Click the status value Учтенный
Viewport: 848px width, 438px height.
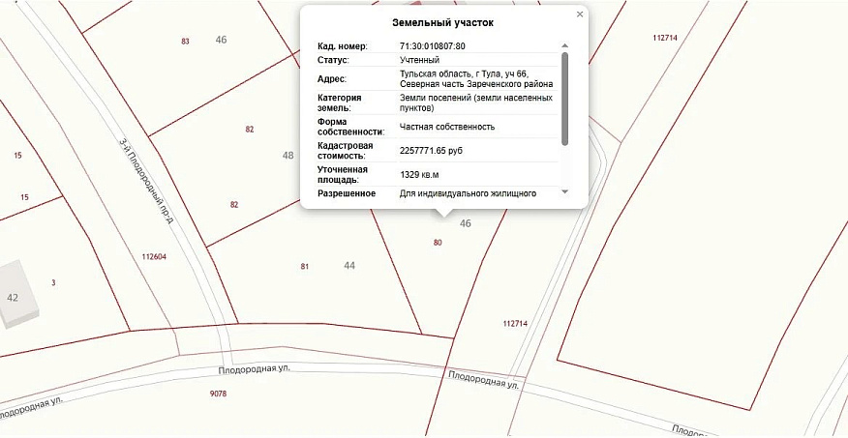[419, 60]
